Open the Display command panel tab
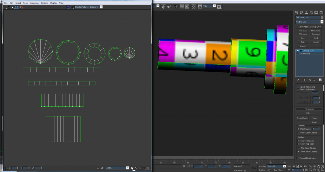 (316, 12)
